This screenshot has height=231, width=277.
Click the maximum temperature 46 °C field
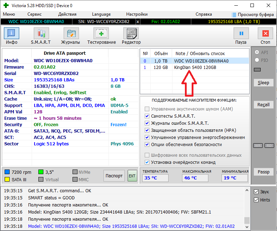tap(195, 178)
